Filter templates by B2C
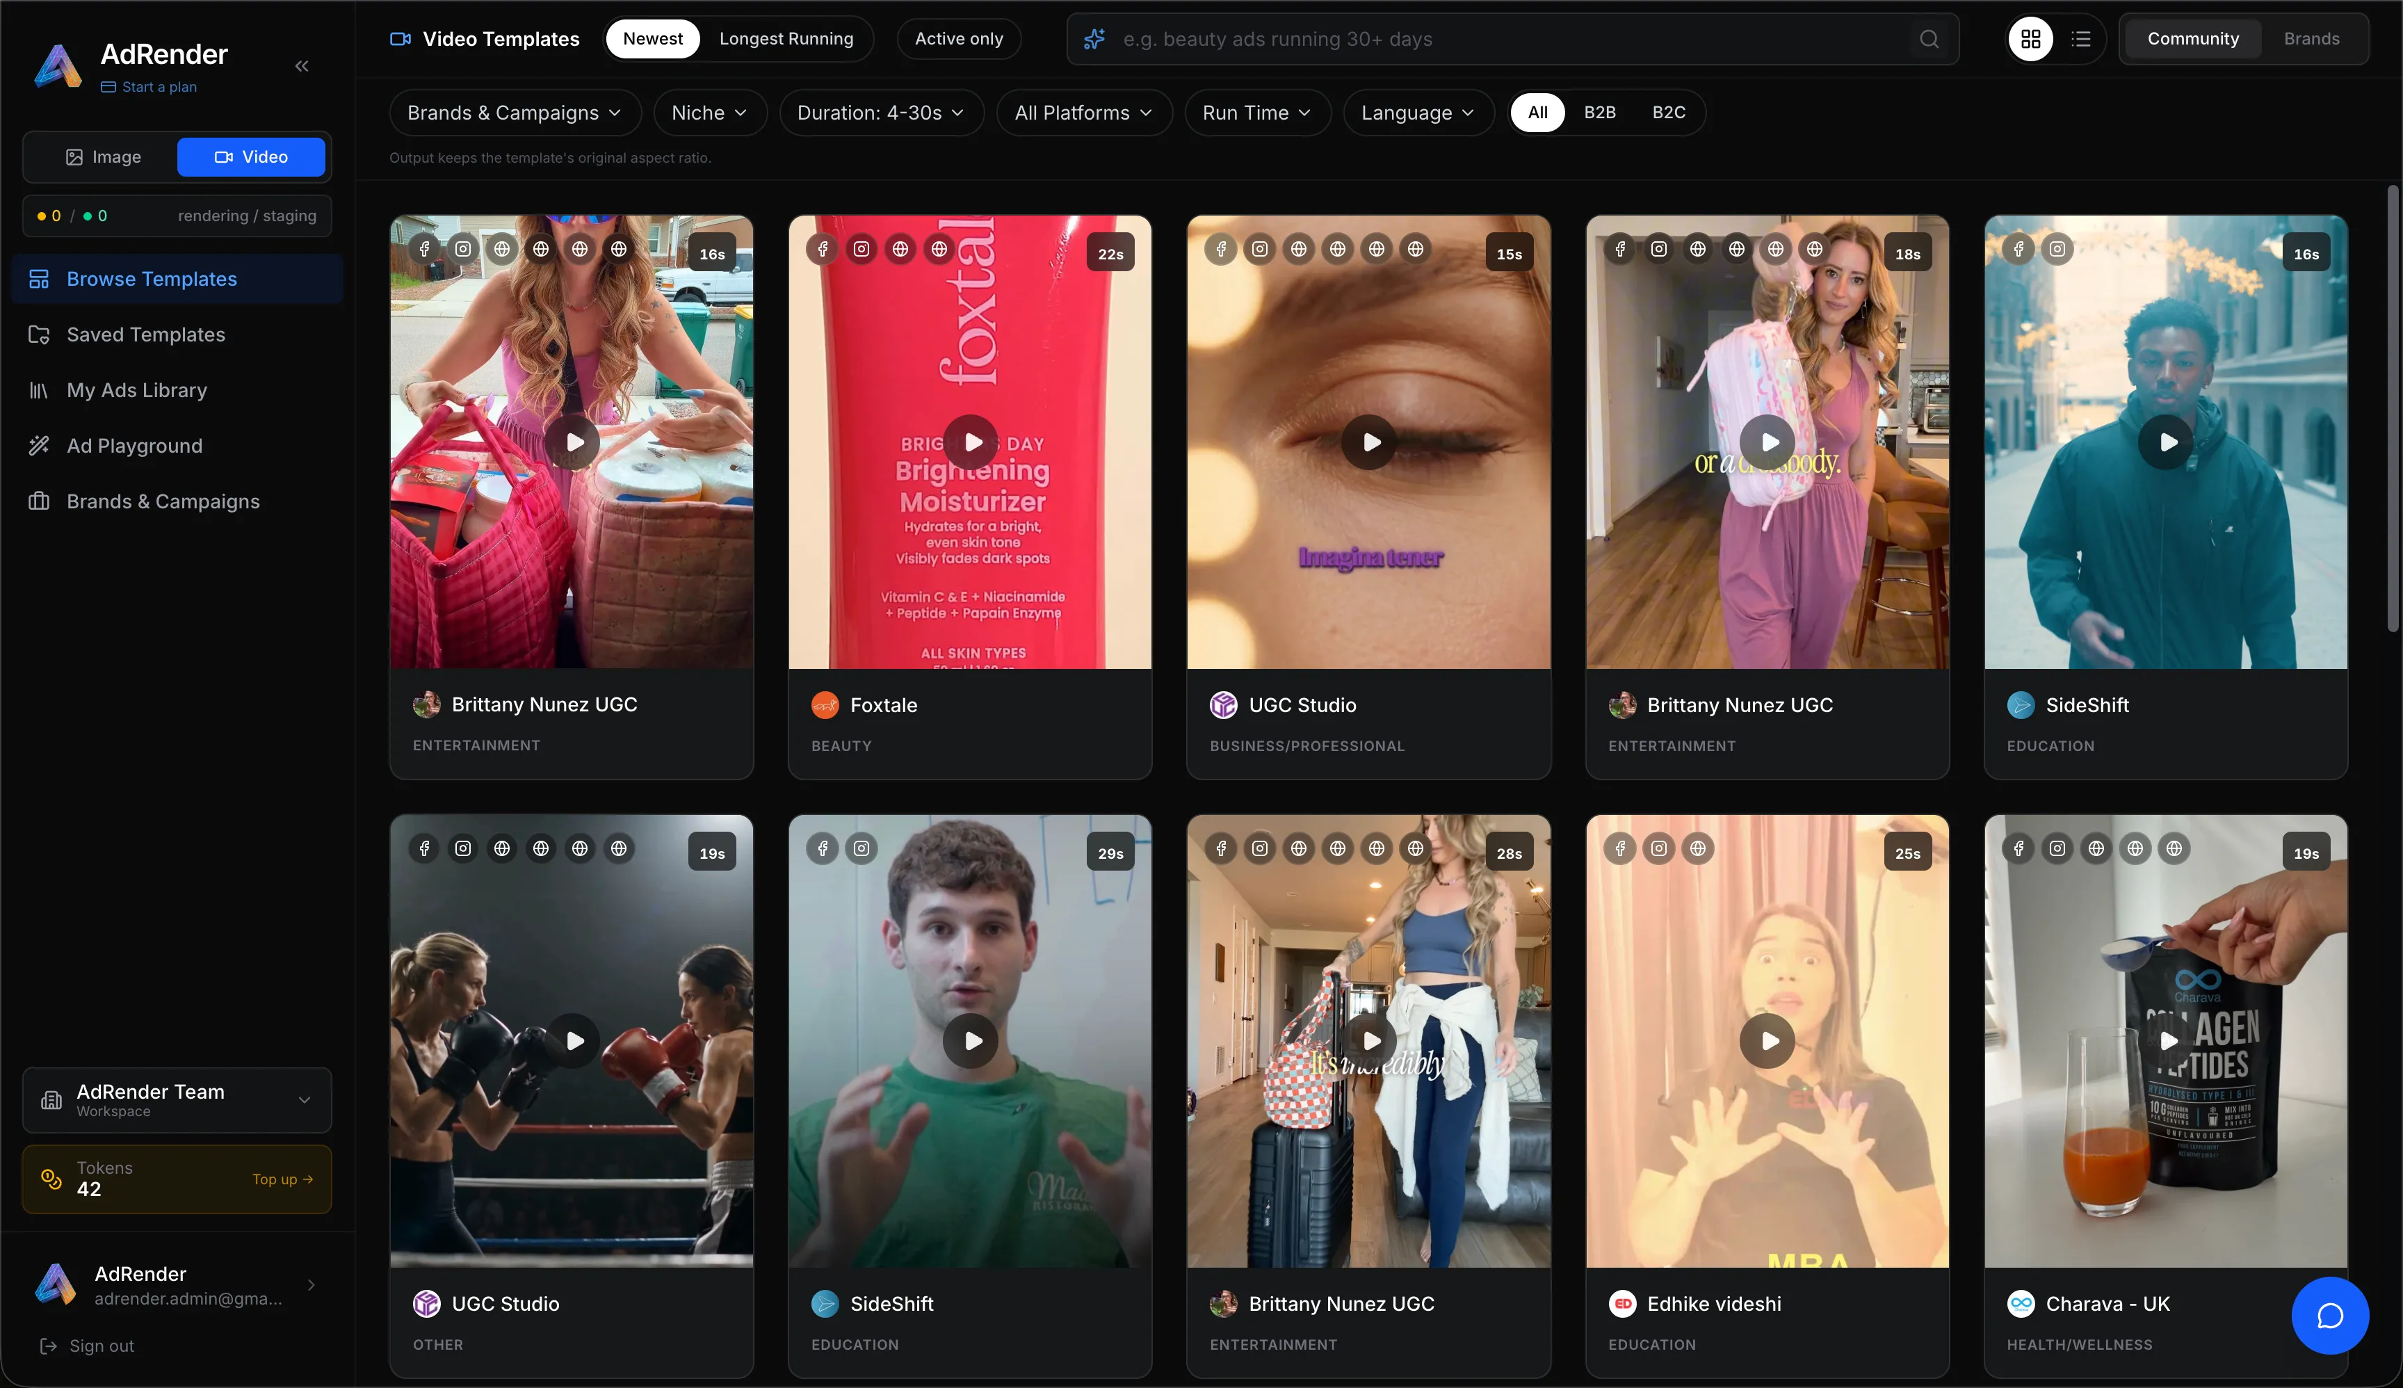Viewport: 2403px width, 1388px height. click(x=1669, y=113)
